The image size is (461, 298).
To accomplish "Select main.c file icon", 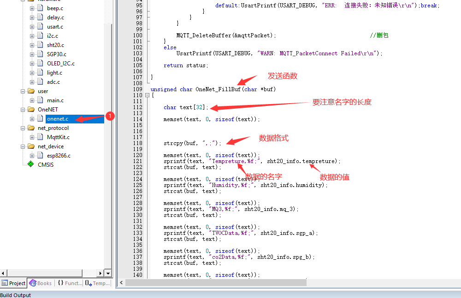I will click(x=40, y=100).
